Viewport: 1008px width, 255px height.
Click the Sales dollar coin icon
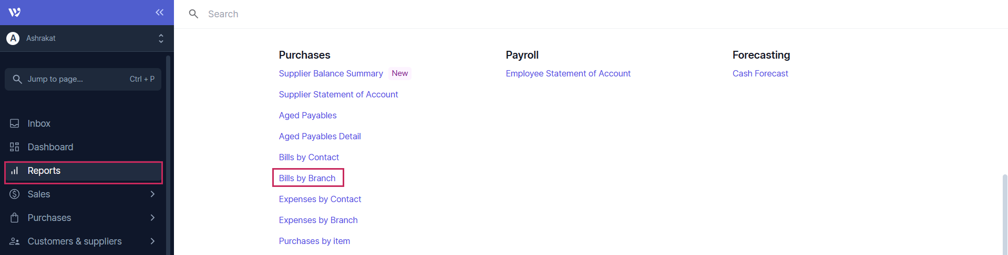[15, 194]
